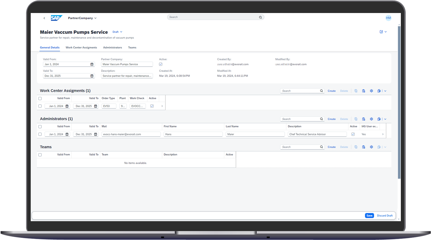
Task: Click the administrator Mail input field
Action: 131,134
